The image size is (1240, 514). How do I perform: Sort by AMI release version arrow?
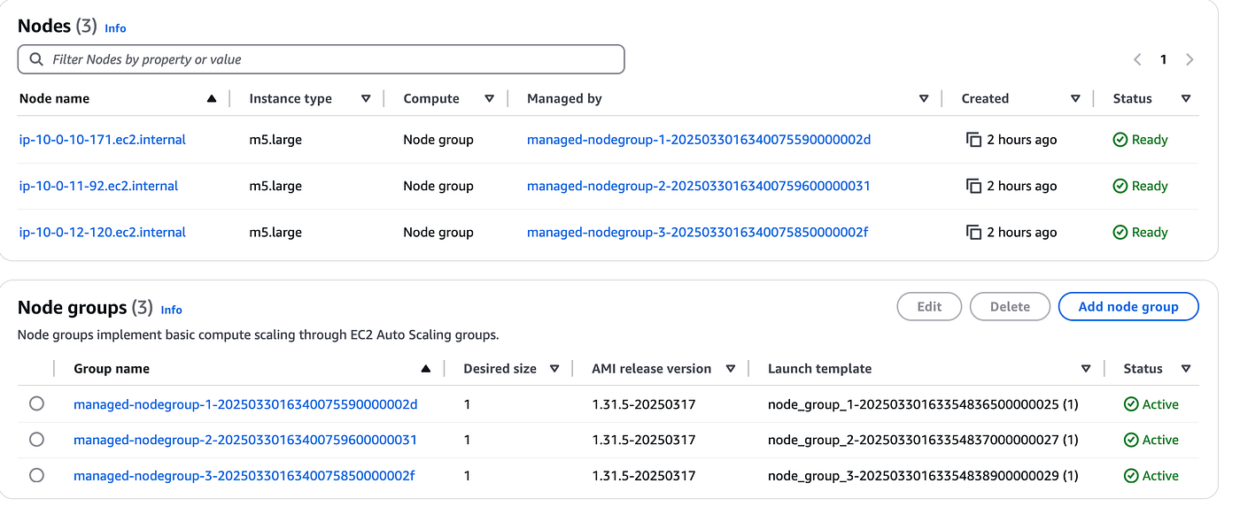click(x=731, y=368)
